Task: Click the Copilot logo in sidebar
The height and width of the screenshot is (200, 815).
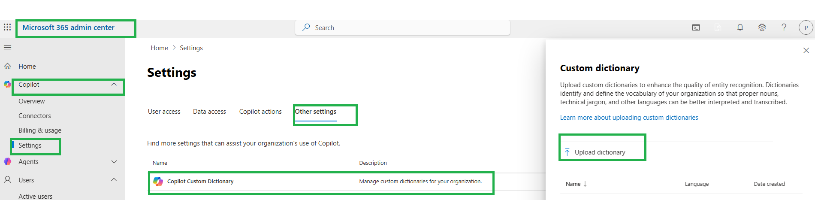Action: coord(7,84)
